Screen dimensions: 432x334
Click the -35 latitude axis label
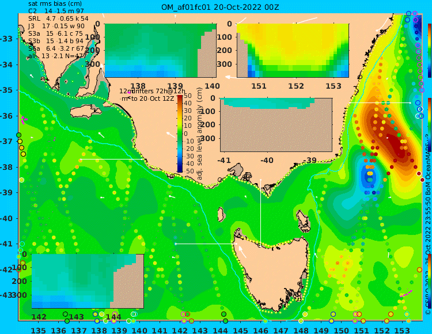click(6, 90)
